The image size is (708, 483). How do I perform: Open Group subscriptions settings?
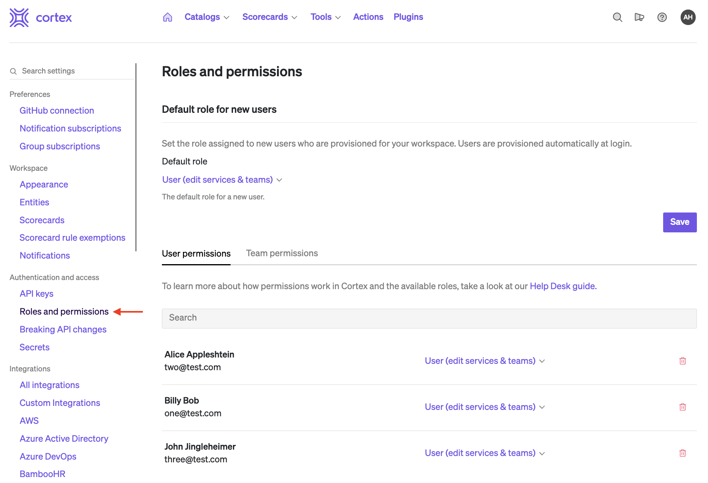click(60, 146)
